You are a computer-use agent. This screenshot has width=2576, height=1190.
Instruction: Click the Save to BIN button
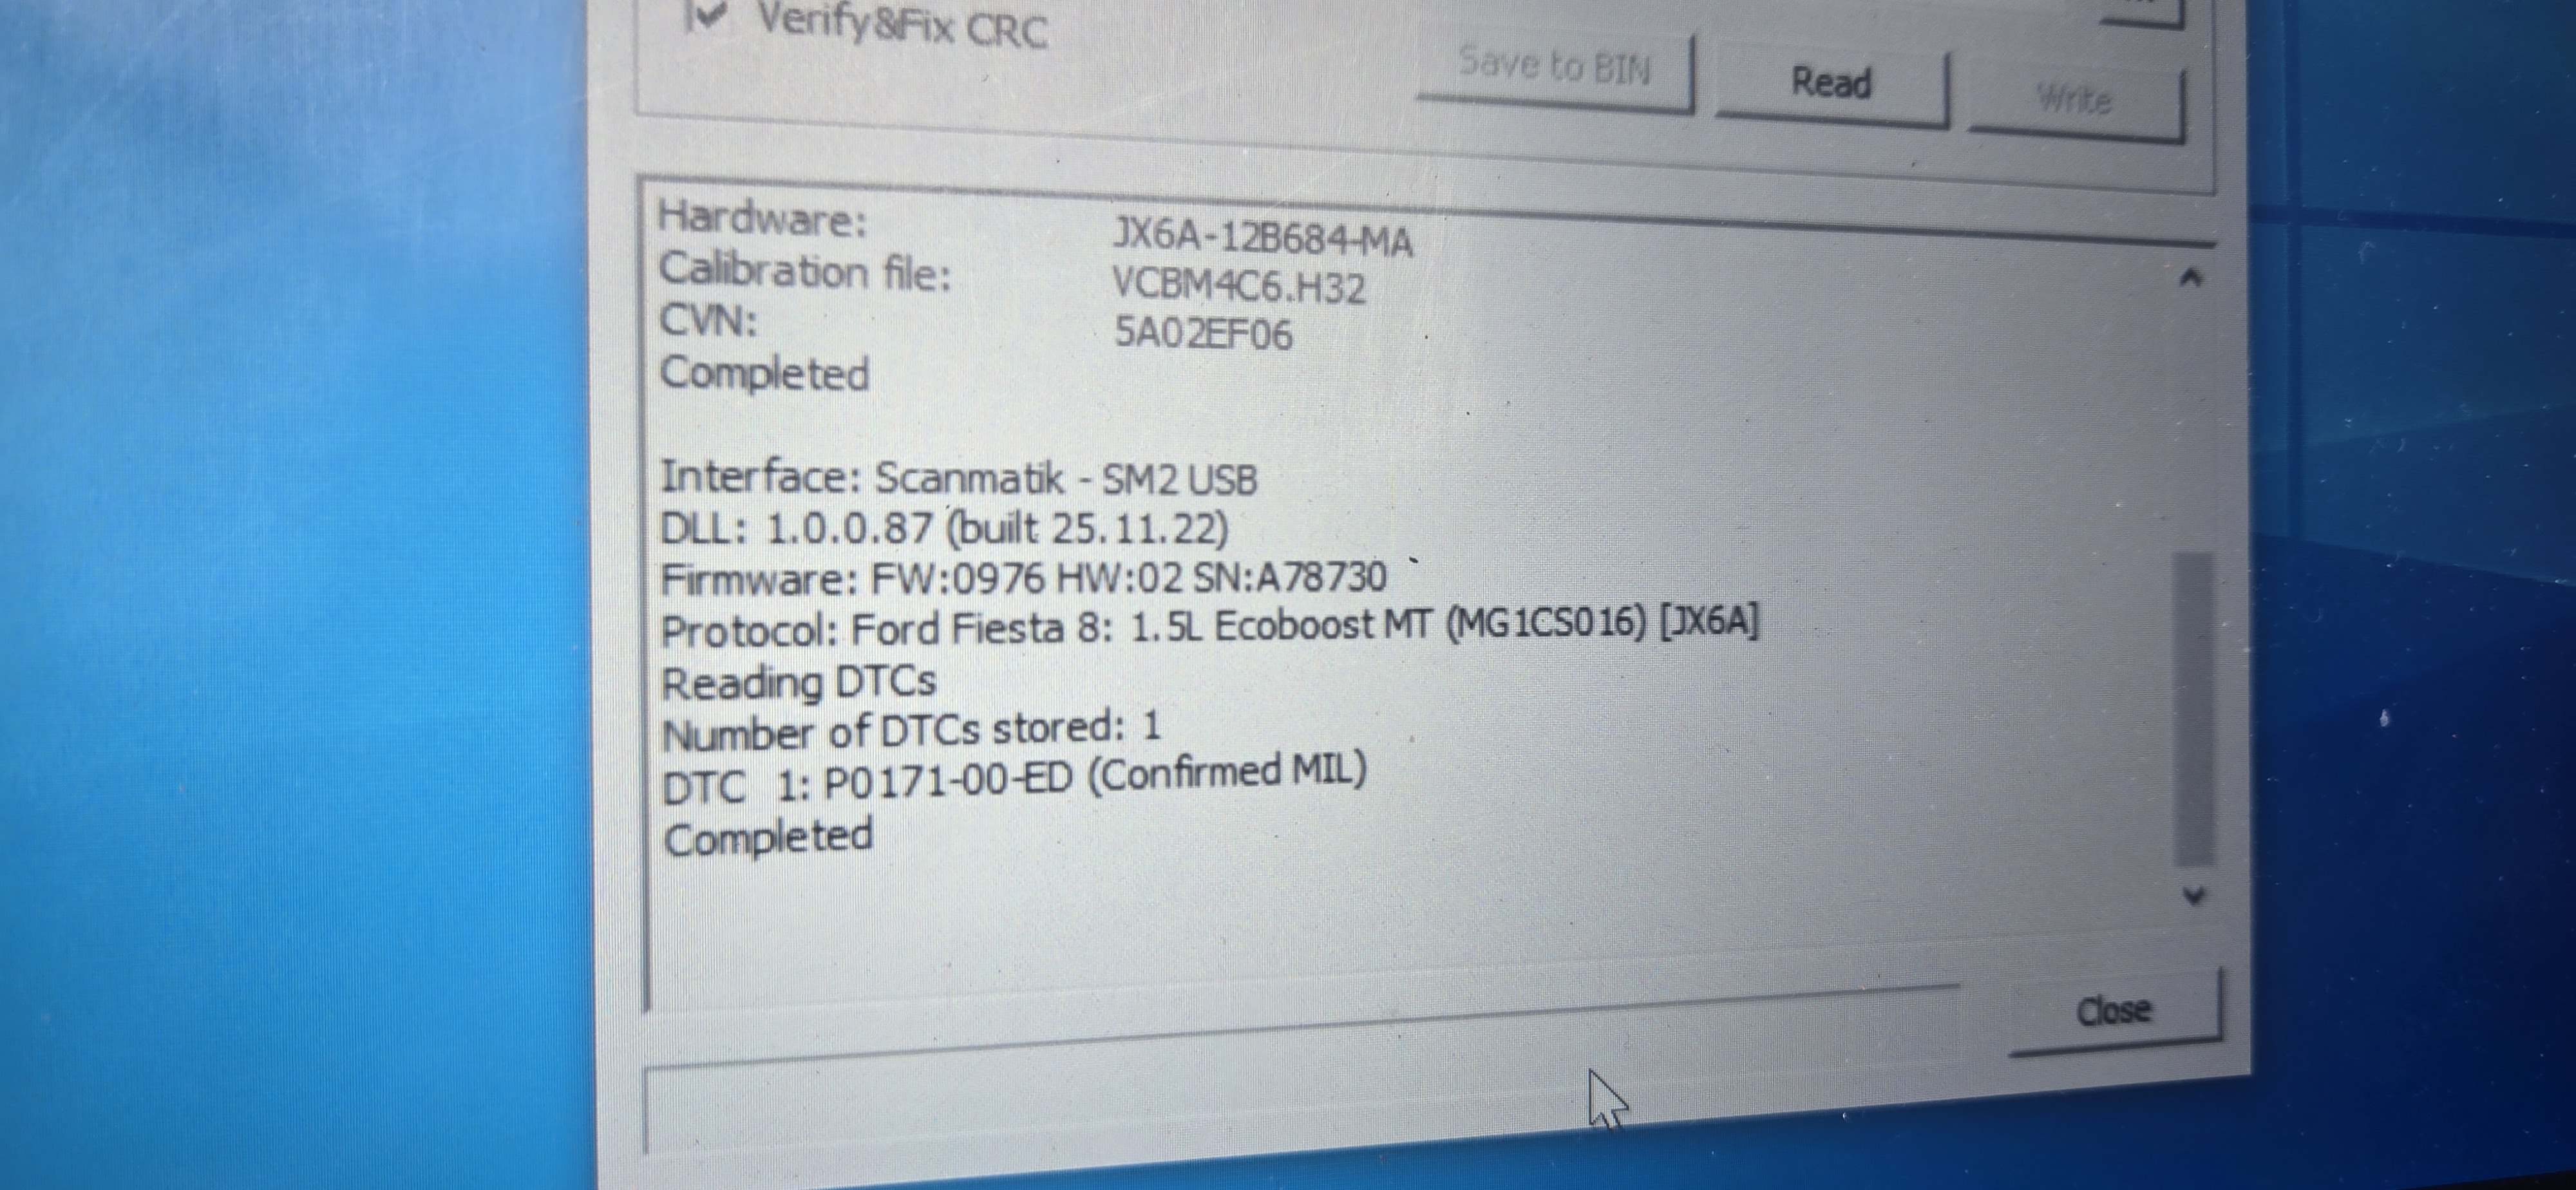(x=1555, y=69)
